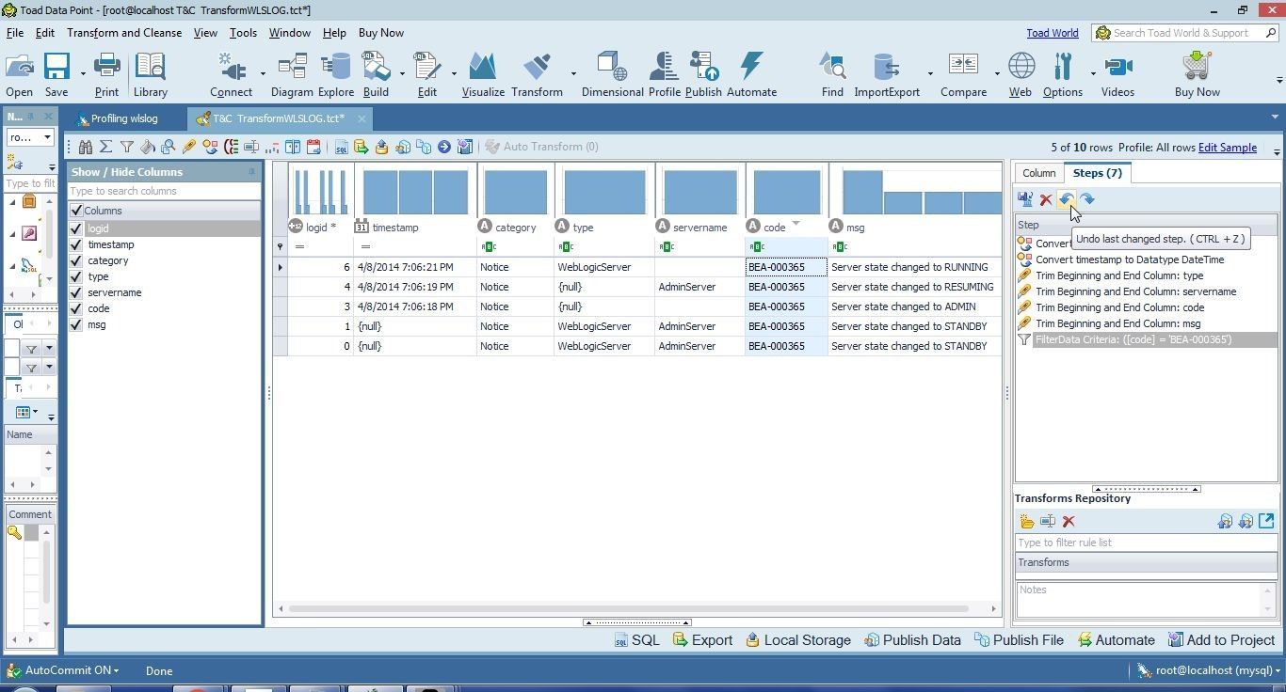Click the calendar date icon in transform toolbar
1286x692 pixels.
(x=313, y=147)
